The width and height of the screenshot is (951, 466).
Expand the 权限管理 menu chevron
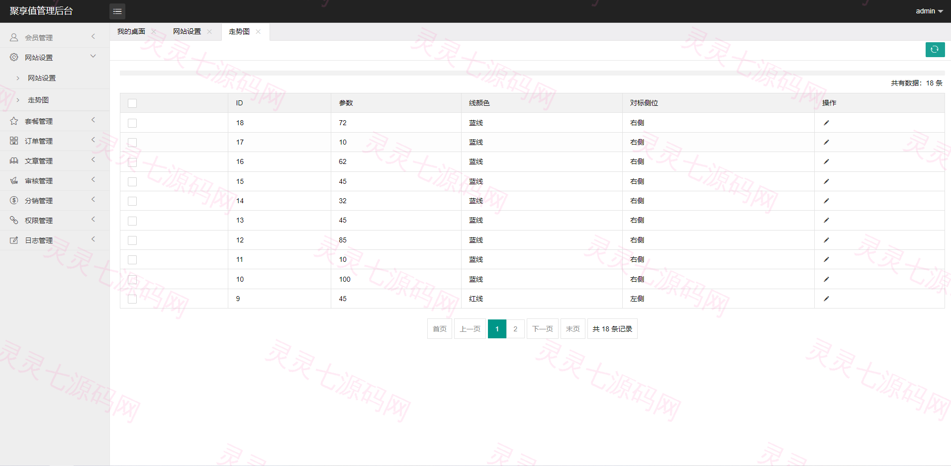[93, 220]
